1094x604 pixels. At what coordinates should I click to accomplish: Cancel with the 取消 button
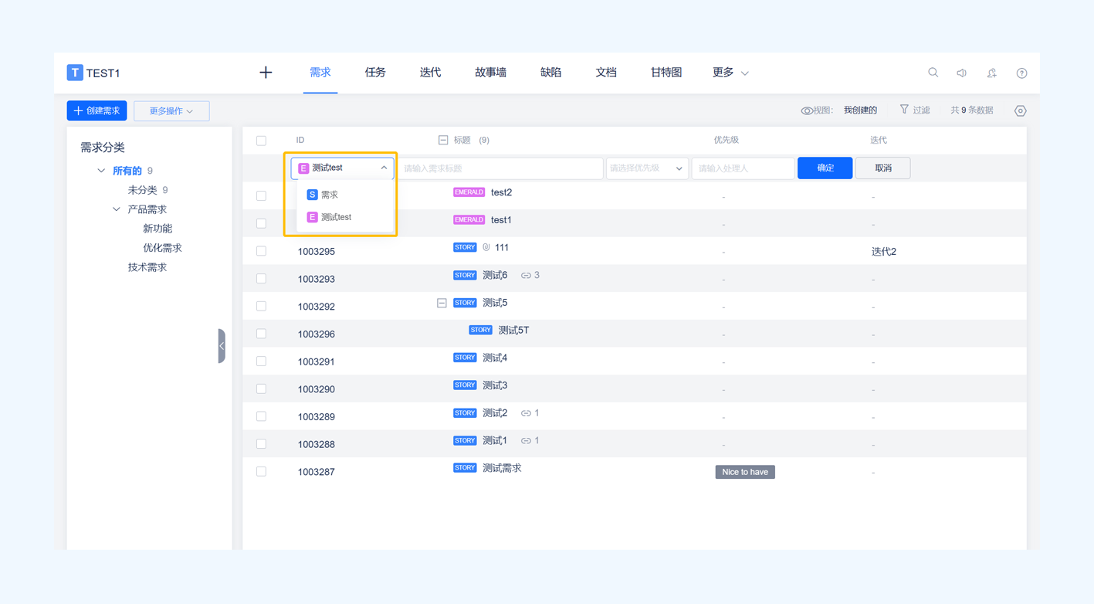click(883, 168)
